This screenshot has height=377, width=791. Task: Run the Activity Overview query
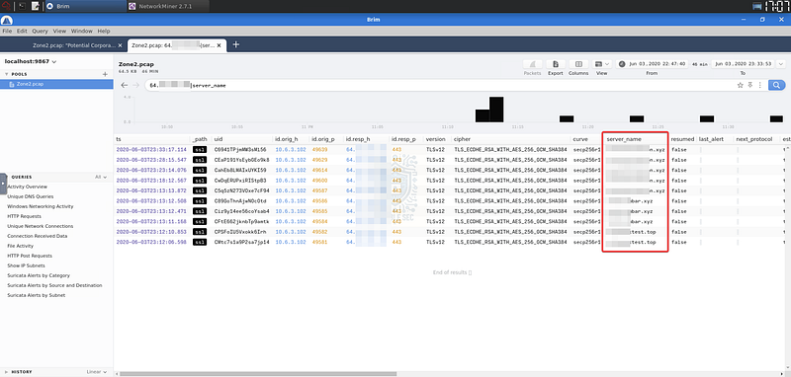(27, 187)
